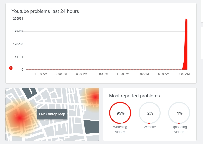Click the 8:00 AM time axis label
This screenshot has height=144, width=203.
184,74
